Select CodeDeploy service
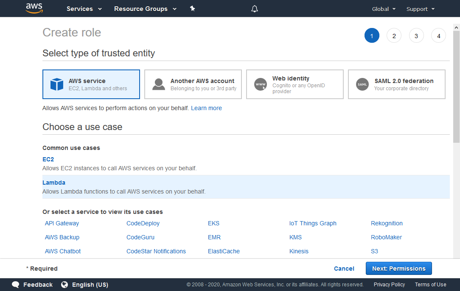Image resolution: width=460 pixels, height=291 pixels. (x=143, y=223)
